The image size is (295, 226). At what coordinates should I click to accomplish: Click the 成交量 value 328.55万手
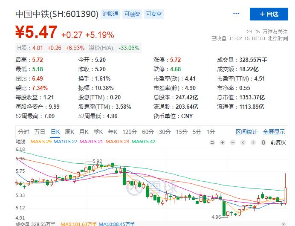[253, 60]
